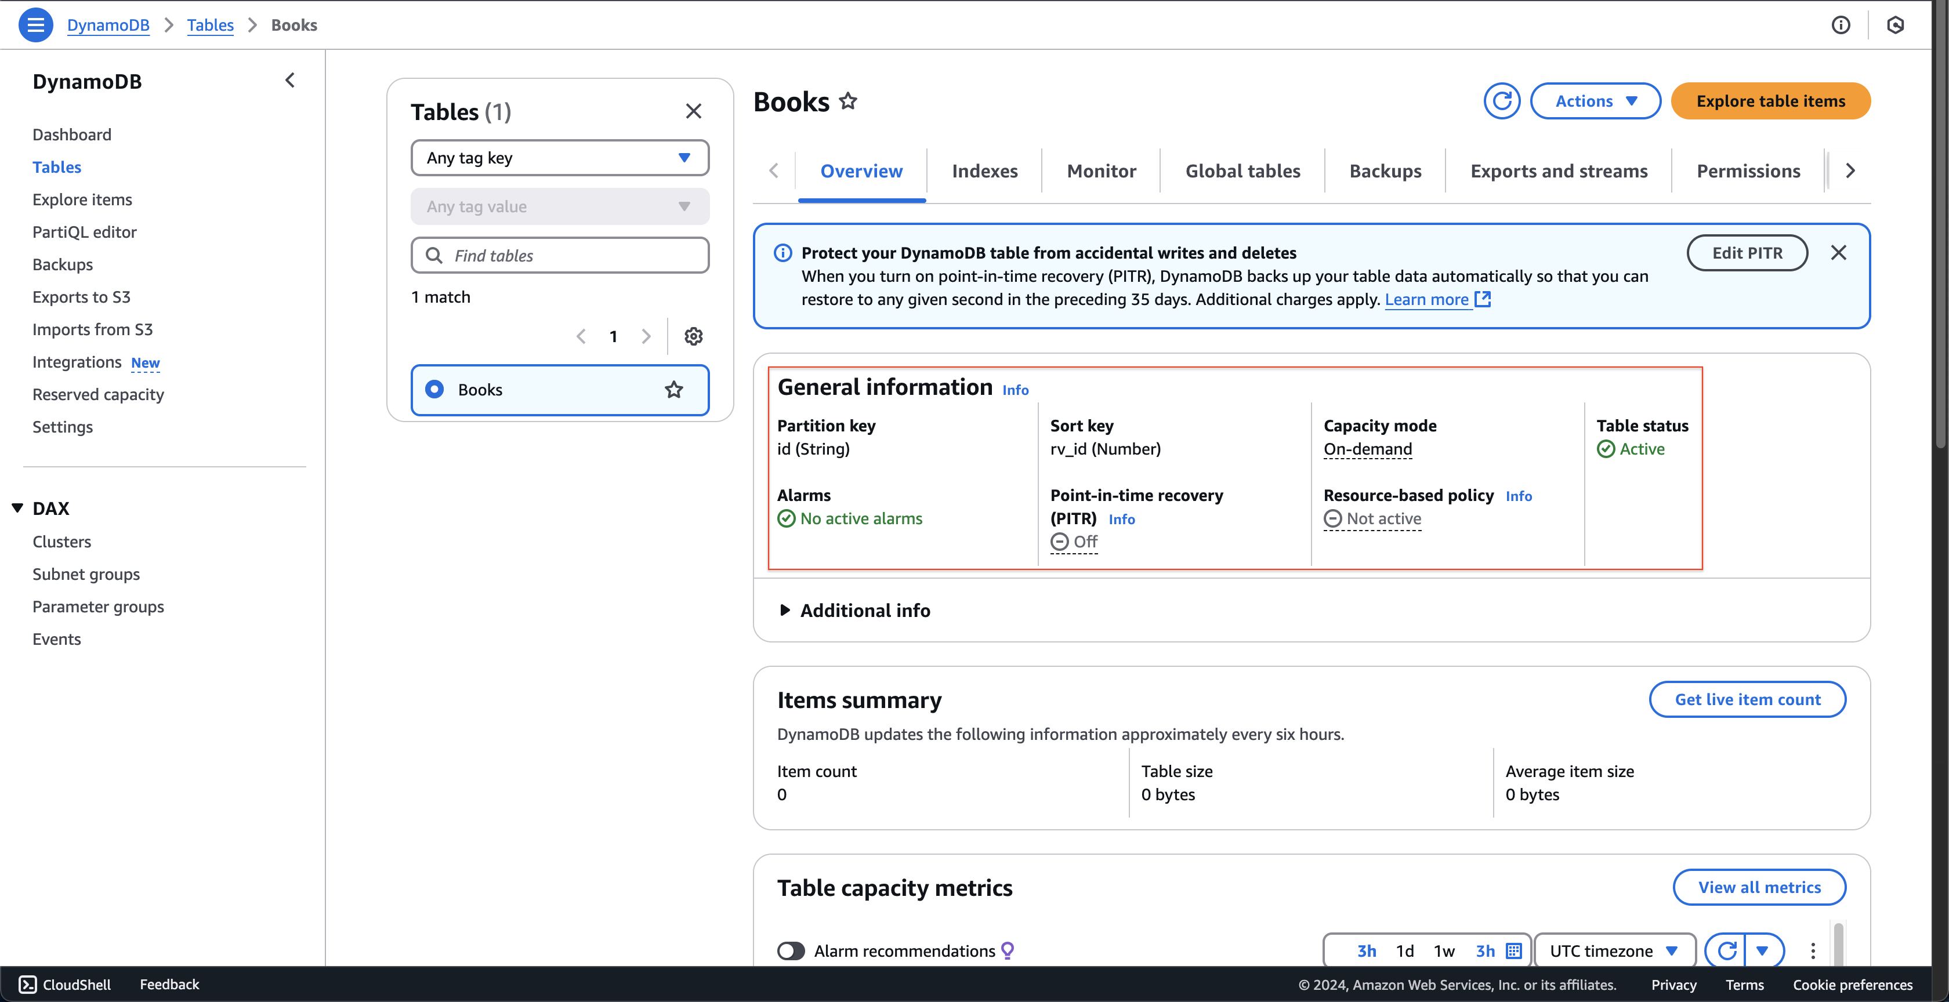Switch to the Global tables tab

[1242, 171]
